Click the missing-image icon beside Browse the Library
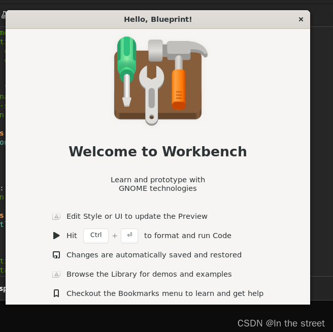The width and height of the screenshot is (333, 332). click(x=56, y=274)
